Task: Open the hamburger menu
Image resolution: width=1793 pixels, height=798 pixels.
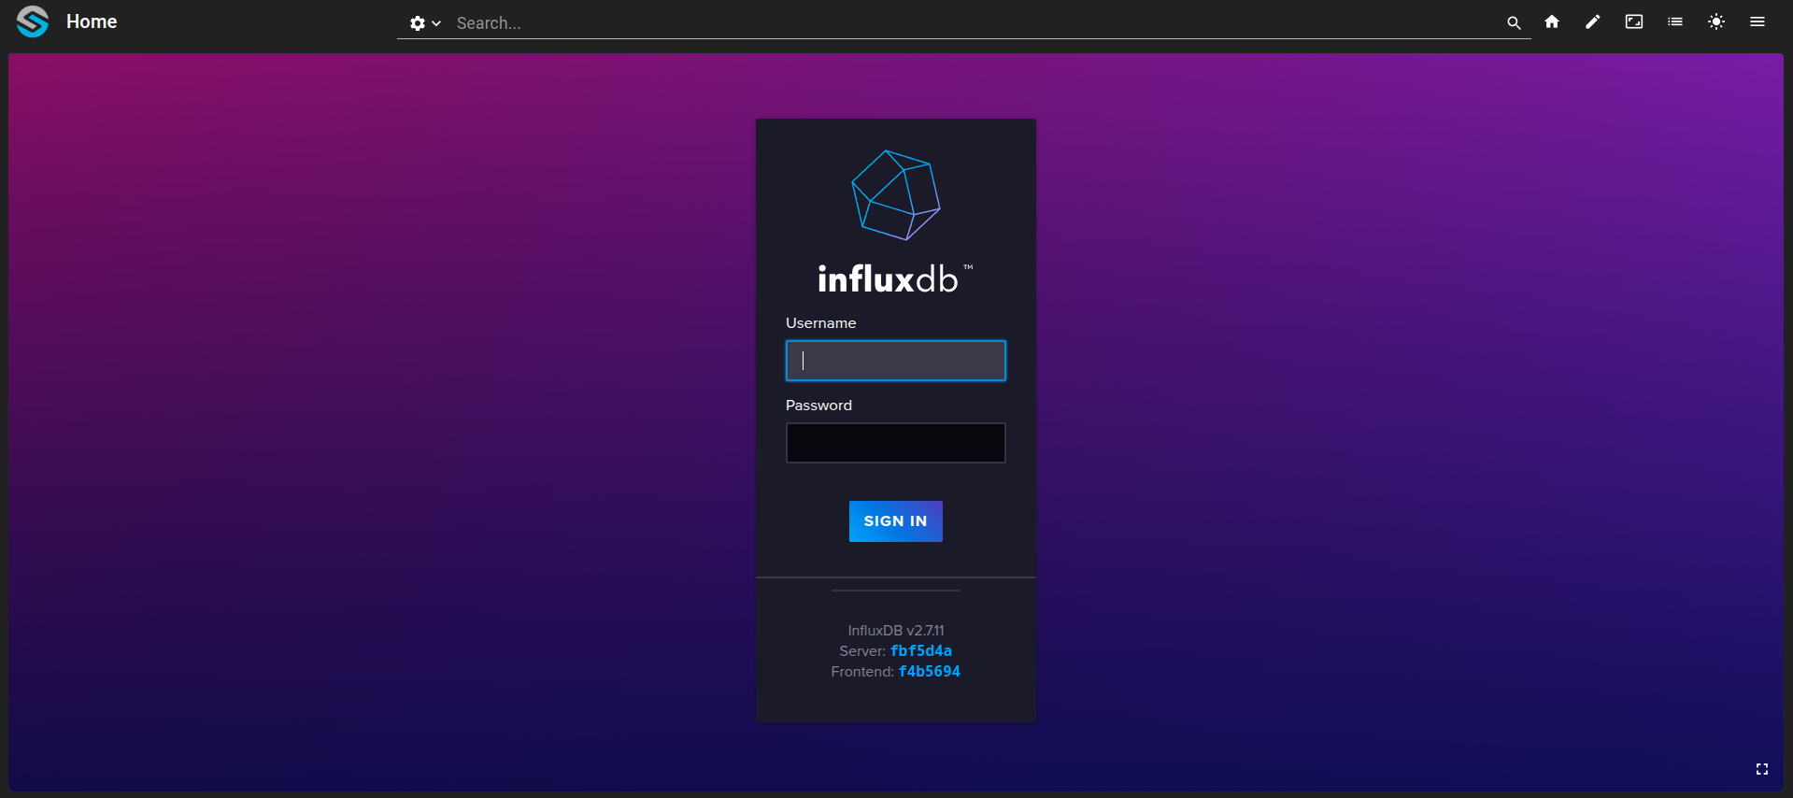Action: [1757, 21]
